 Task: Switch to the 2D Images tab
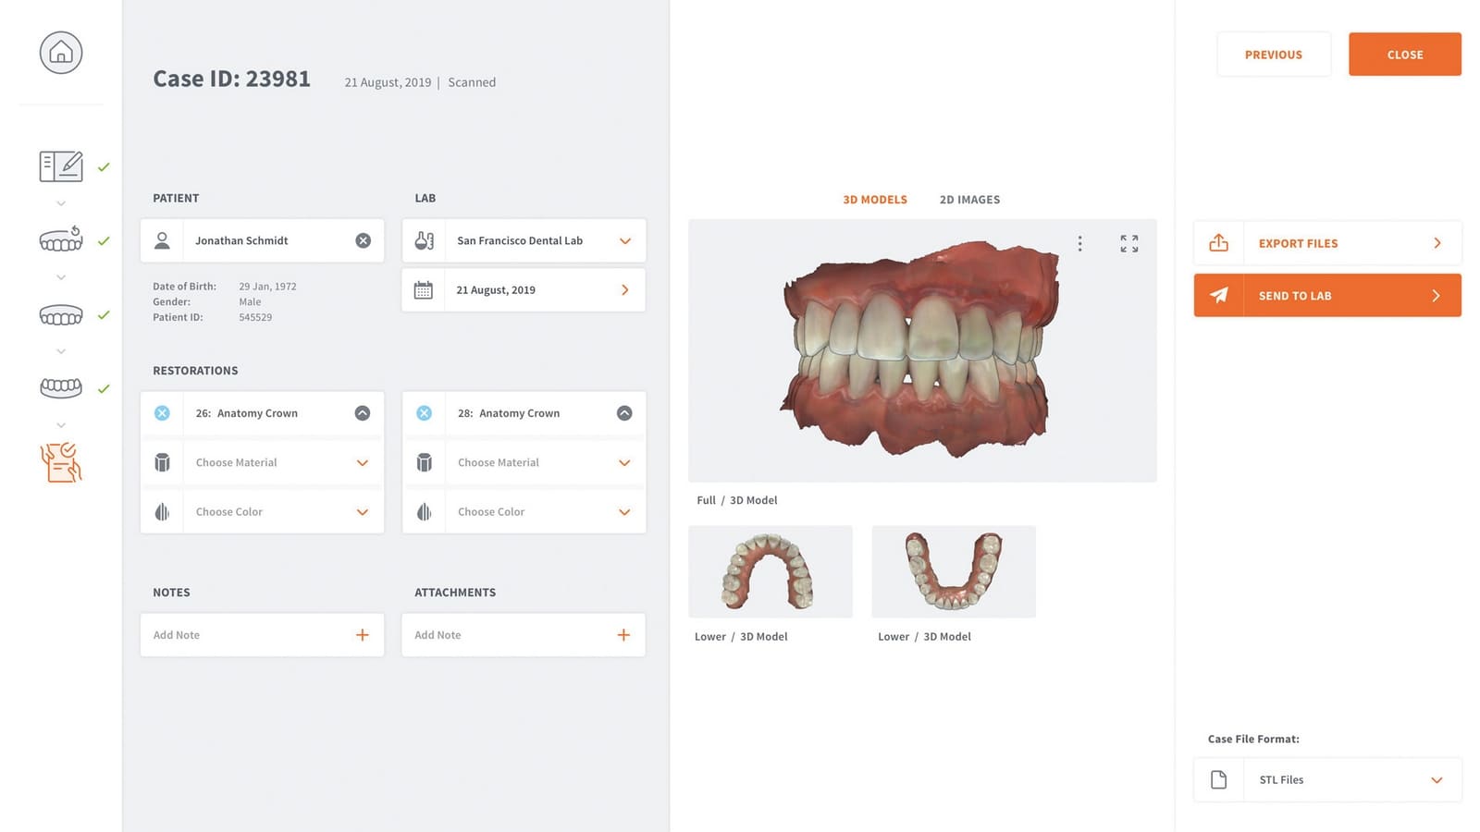point(969,200)
